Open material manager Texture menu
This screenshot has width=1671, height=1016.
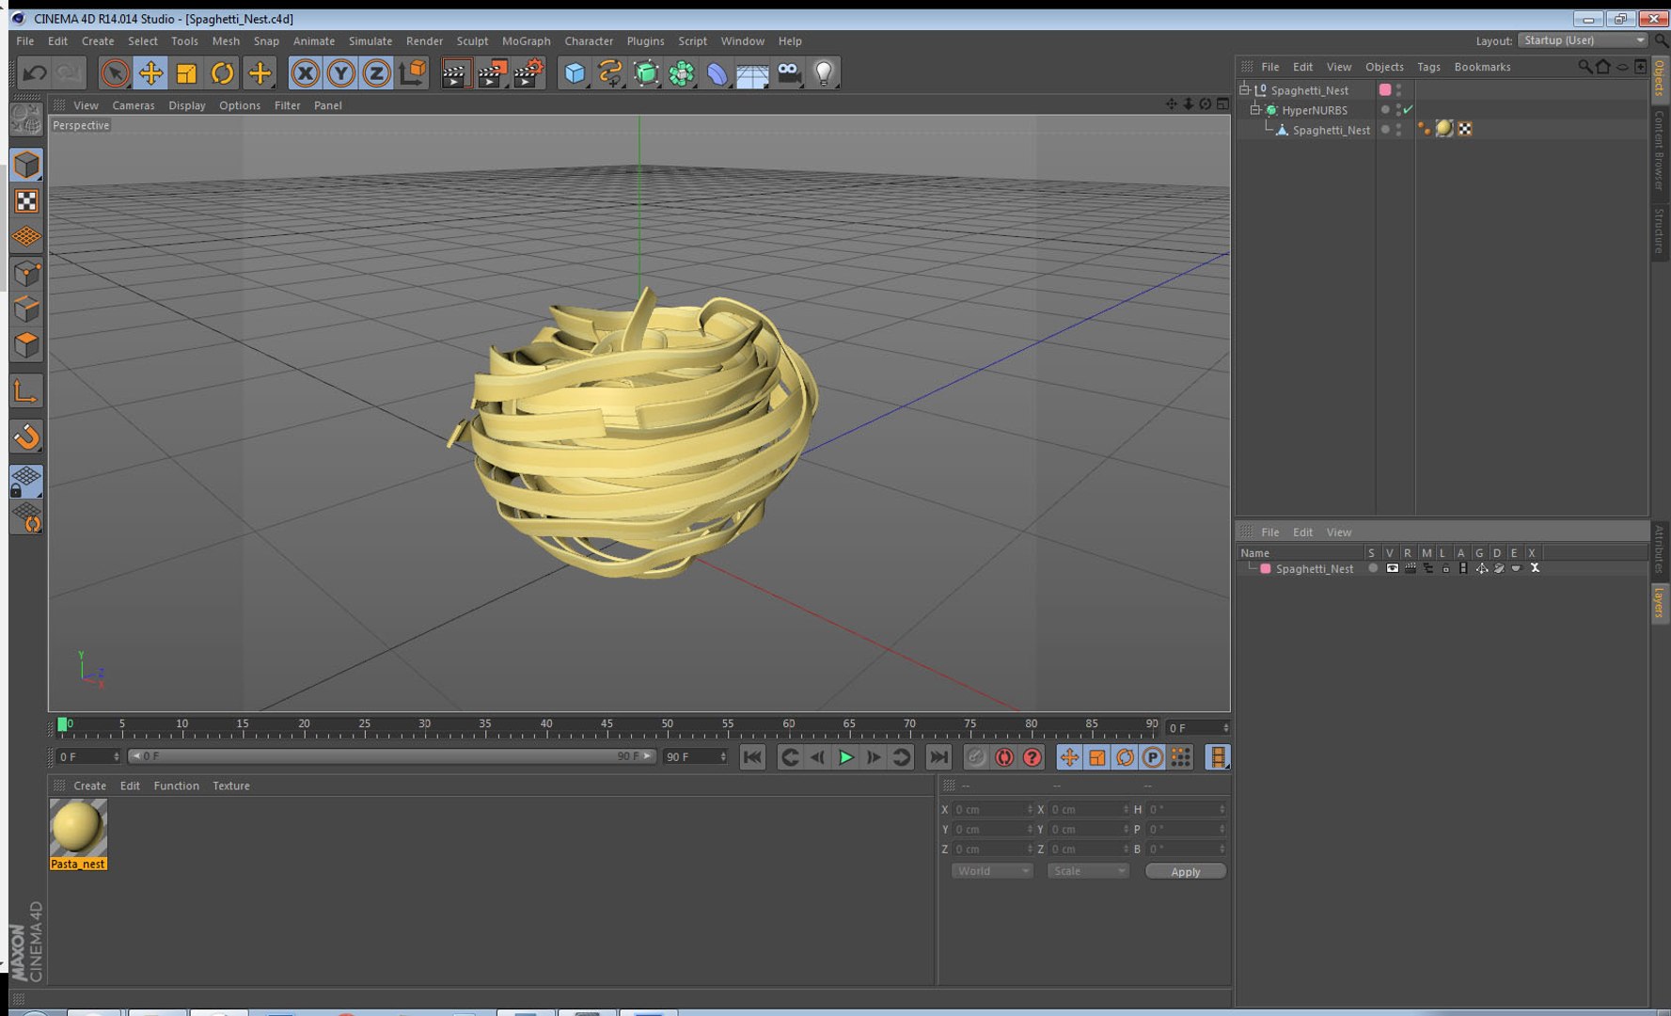point(230,786)
